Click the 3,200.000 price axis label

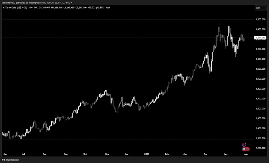(260, 49)
